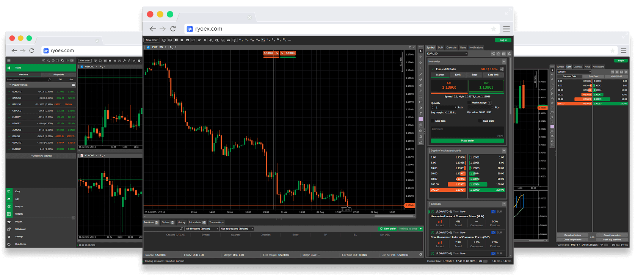Open the more options ellipsis in toolbar

pyautogui.click(x=290, y=40)
